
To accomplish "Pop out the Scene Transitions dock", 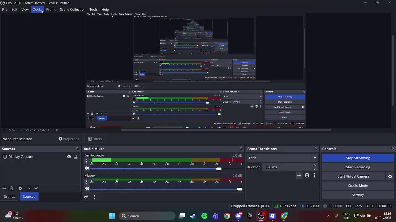I will [x=316, y=149].
